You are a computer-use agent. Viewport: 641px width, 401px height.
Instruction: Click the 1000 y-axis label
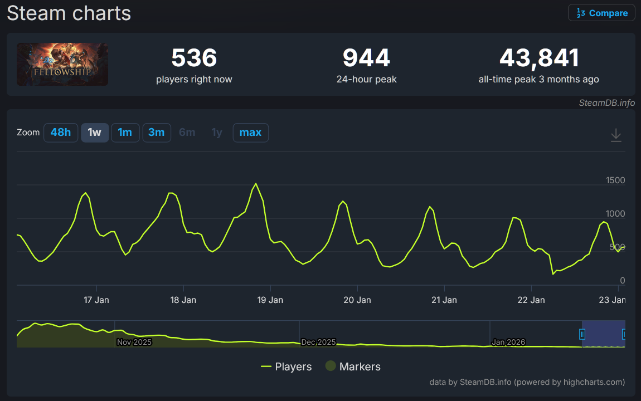click(615, 214)
